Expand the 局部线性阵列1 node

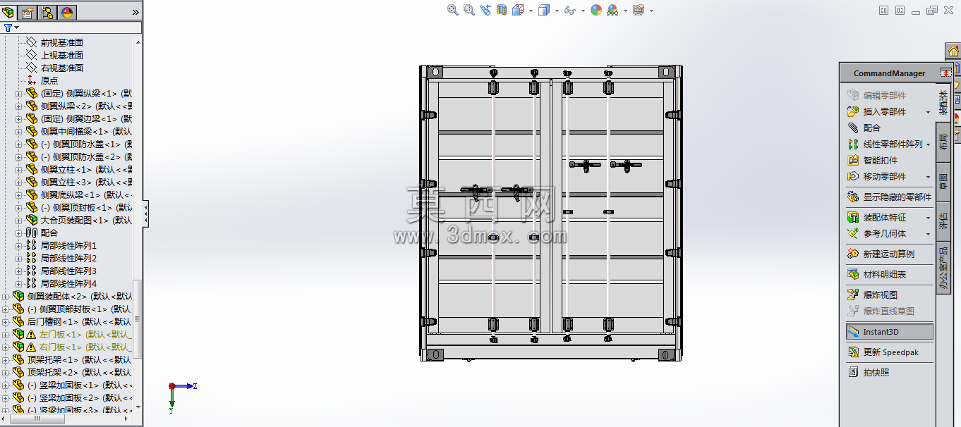19,246
